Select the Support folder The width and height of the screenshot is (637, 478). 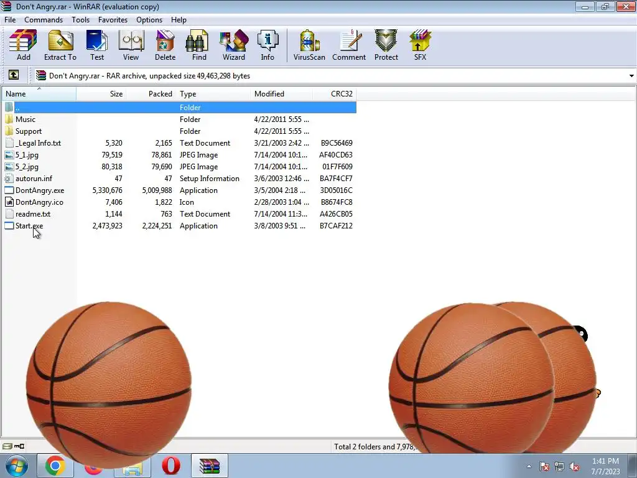click(x=29, y=131)
